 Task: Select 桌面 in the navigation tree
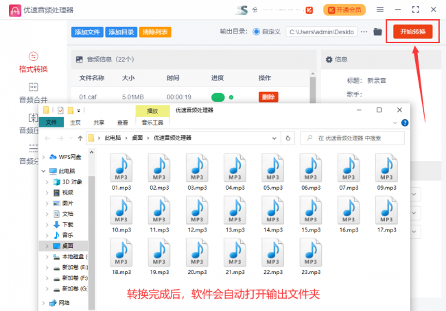point(68,246)
